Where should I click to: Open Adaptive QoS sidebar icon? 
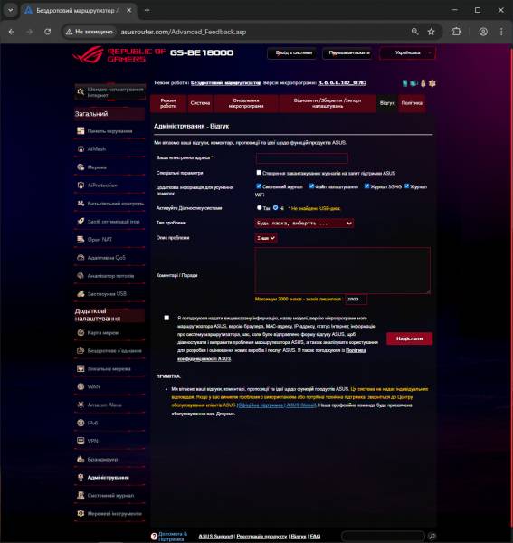click(81, 258)
